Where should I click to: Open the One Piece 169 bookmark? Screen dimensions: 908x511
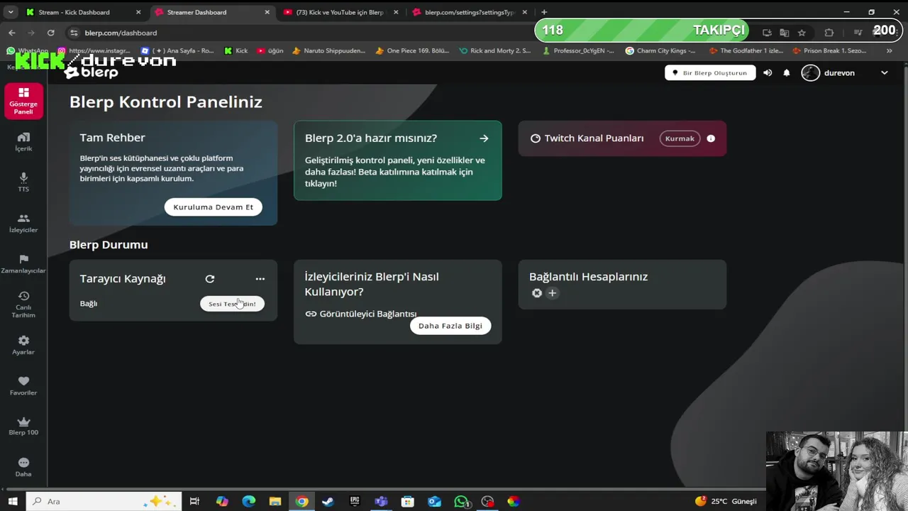pyautogui.click(x=412, y=51)
